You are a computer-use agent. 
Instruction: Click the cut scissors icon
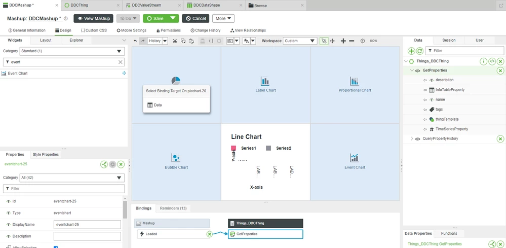175,41
